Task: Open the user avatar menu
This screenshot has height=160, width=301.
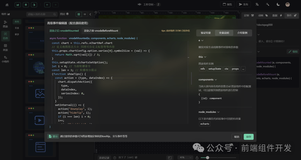Action: pyautogui.click(x=288, y=5)
